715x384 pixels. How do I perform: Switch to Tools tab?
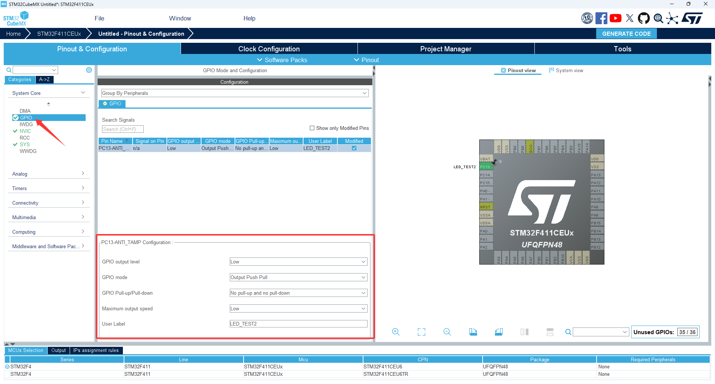coord(623,49)
